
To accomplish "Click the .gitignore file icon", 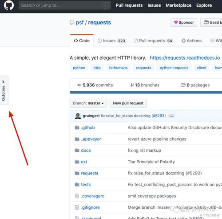I will click(x=77, y=207).
